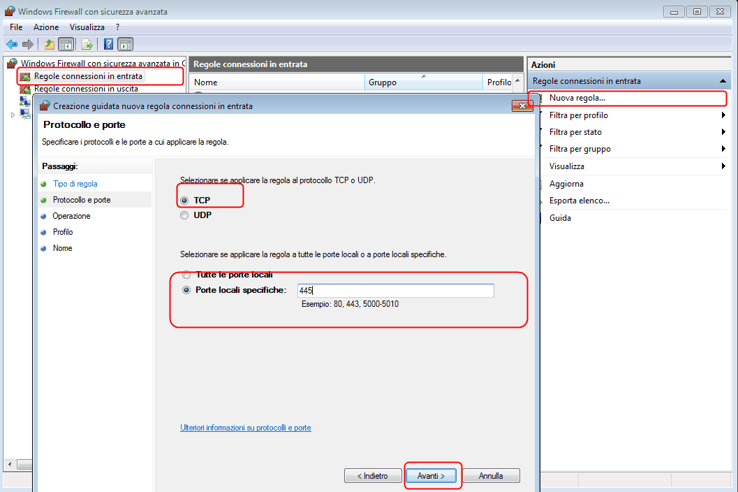Click Aggiorna in the Azioni pane
The width and height of the screenshot is (738, 492).
(566, 184)
